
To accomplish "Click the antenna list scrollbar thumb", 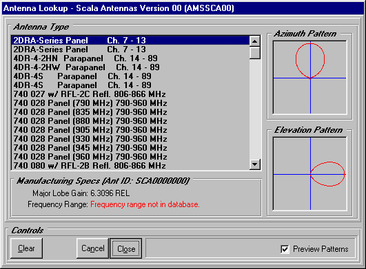I will pos(254,53).
